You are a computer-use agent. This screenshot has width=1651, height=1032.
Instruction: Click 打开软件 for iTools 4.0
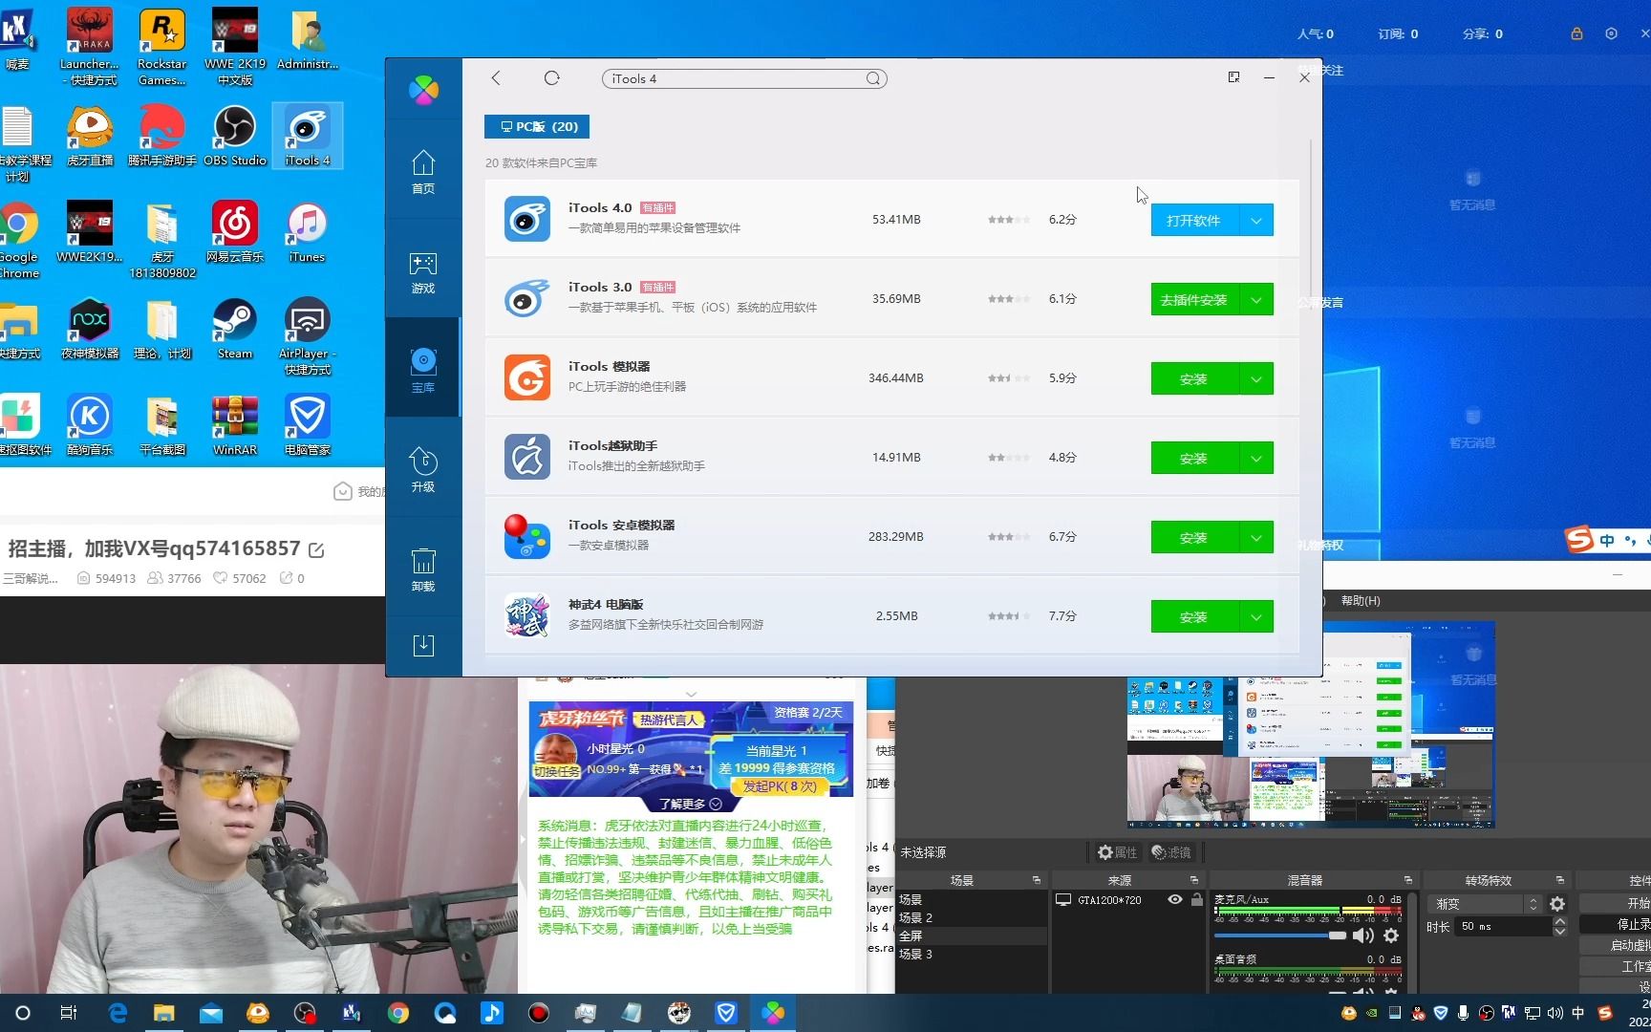tap(1194, 220)
